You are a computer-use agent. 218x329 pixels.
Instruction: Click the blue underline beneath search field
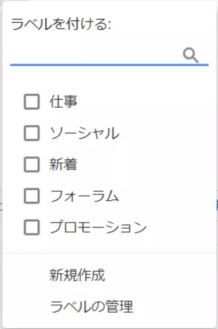click(x=109, y=65)
